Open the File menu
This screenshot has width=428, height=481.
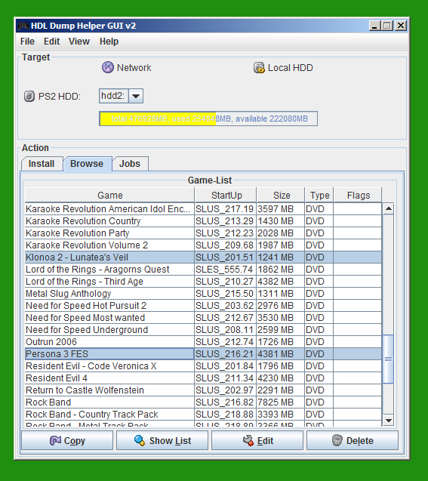(27, 42)
